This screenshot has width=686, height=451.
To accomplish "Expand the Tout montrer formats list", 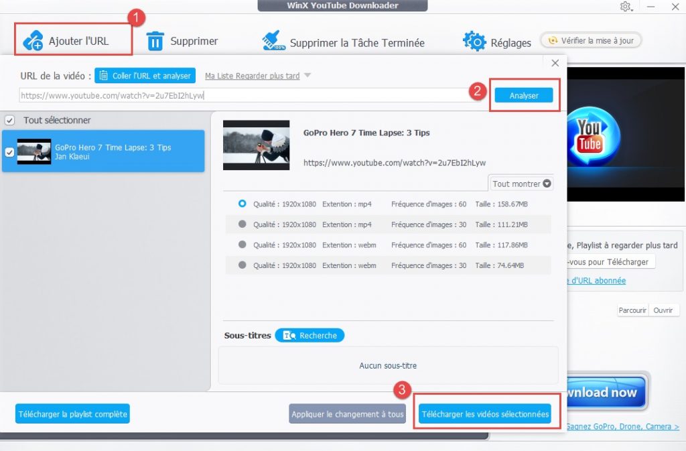I will 521,184.
